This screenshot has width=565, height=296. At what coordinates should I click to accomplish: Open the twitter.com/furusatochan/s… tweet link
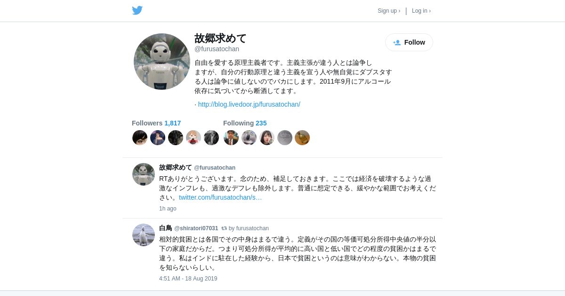(220, 197)
